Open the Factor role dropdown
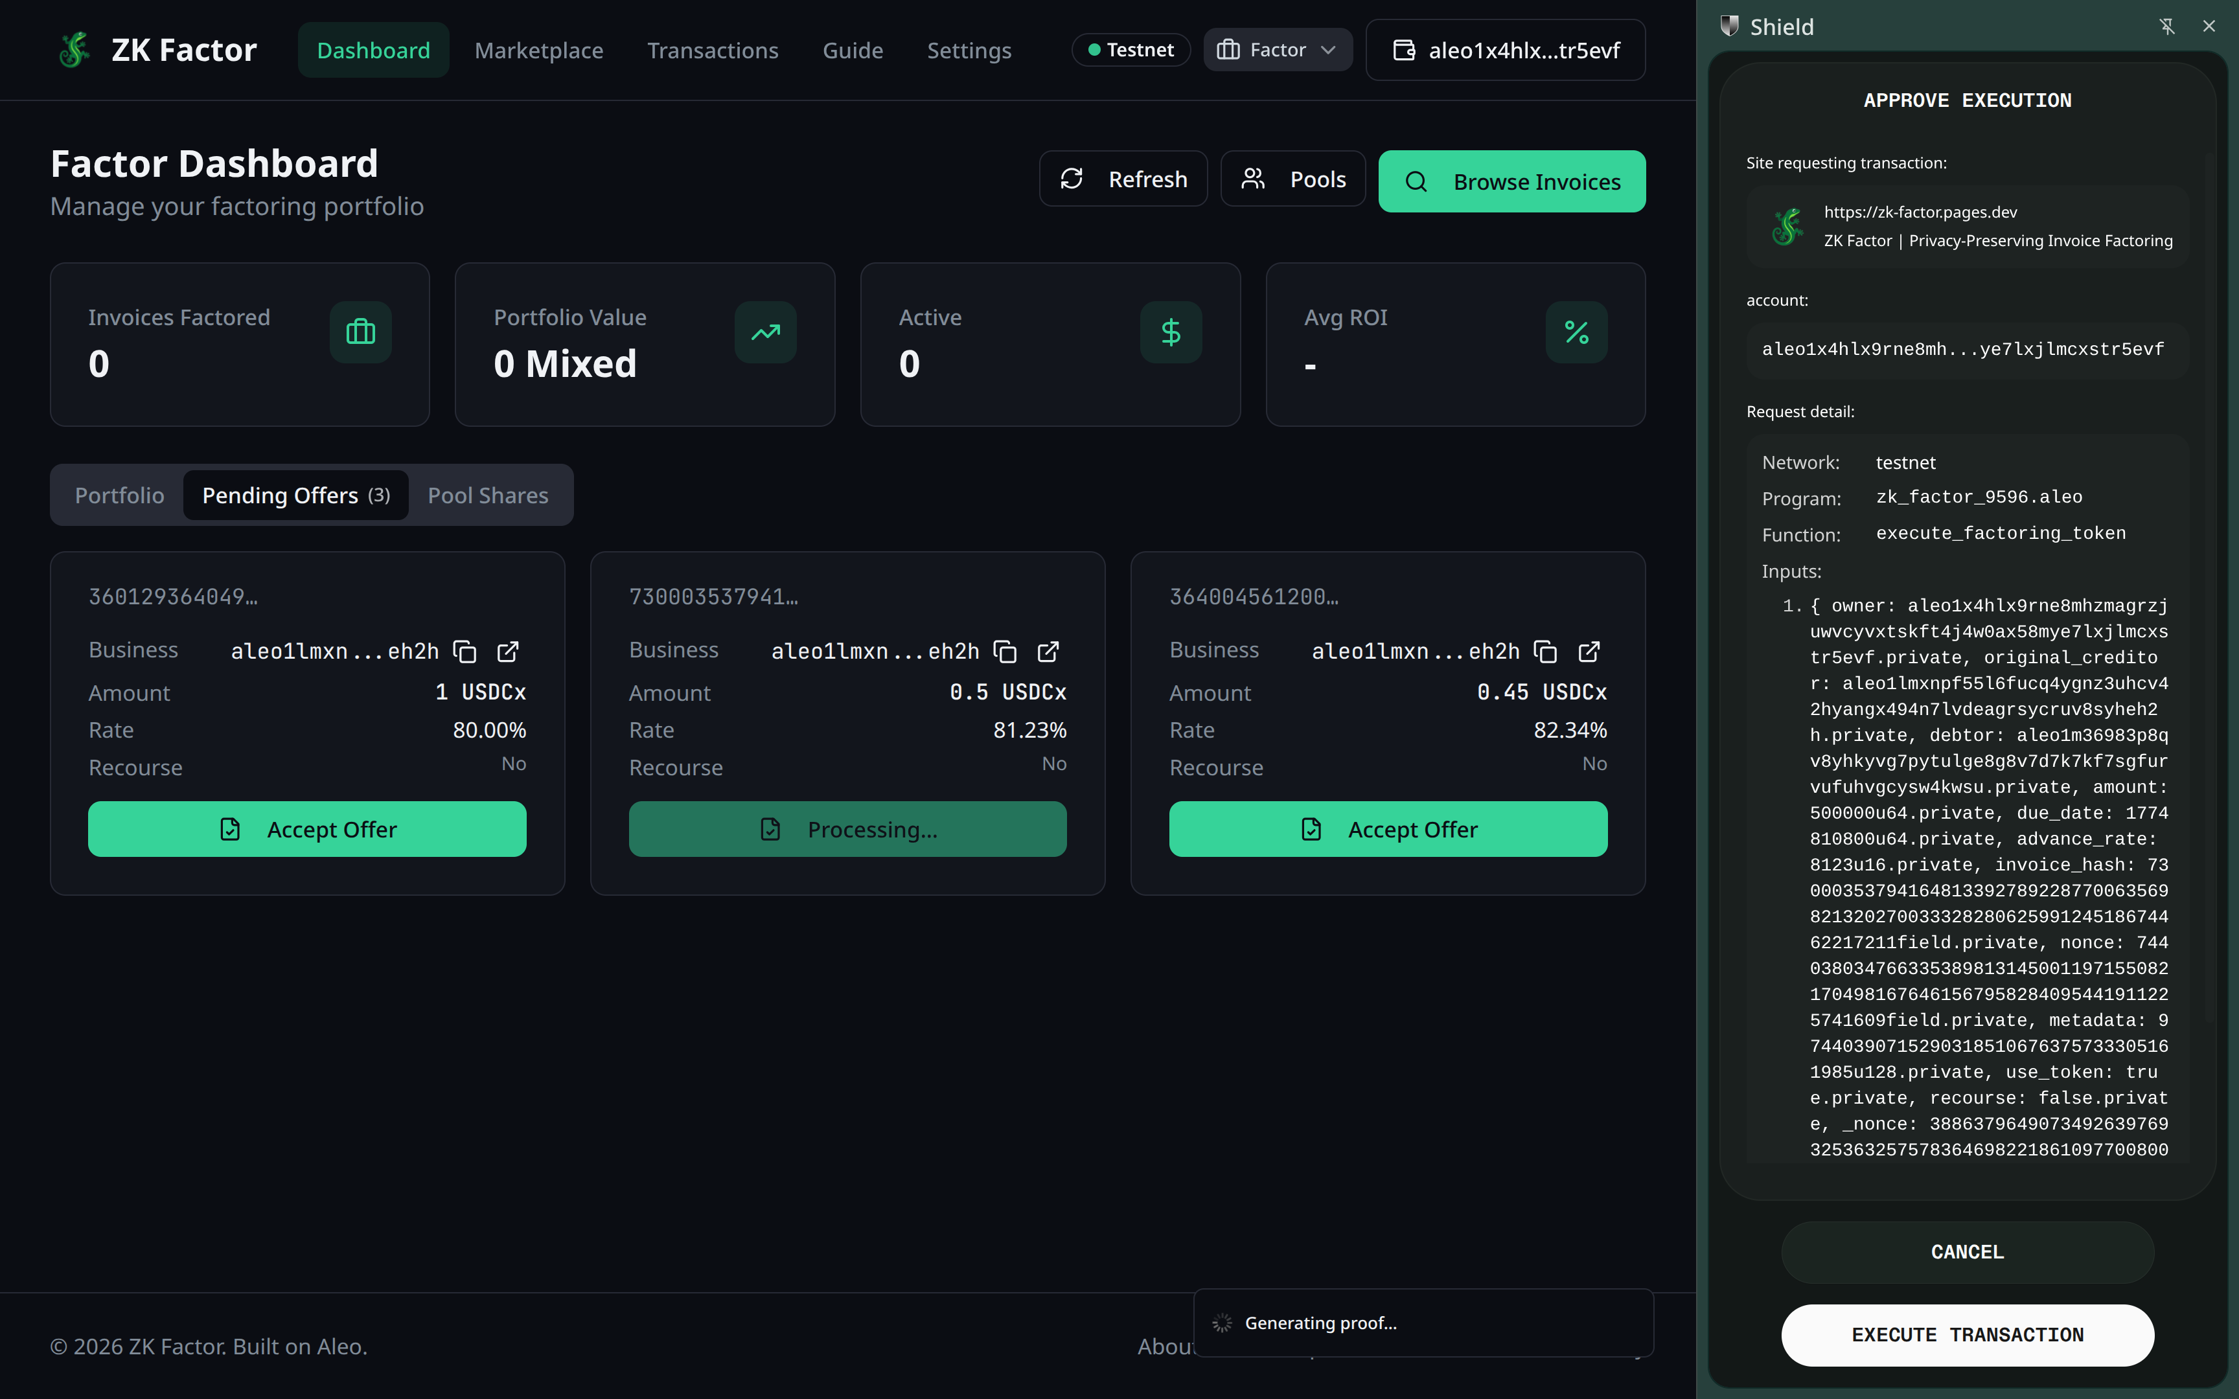Image resolution: width=2239 pixels, height=1399 pixels. pos(1278,50)
